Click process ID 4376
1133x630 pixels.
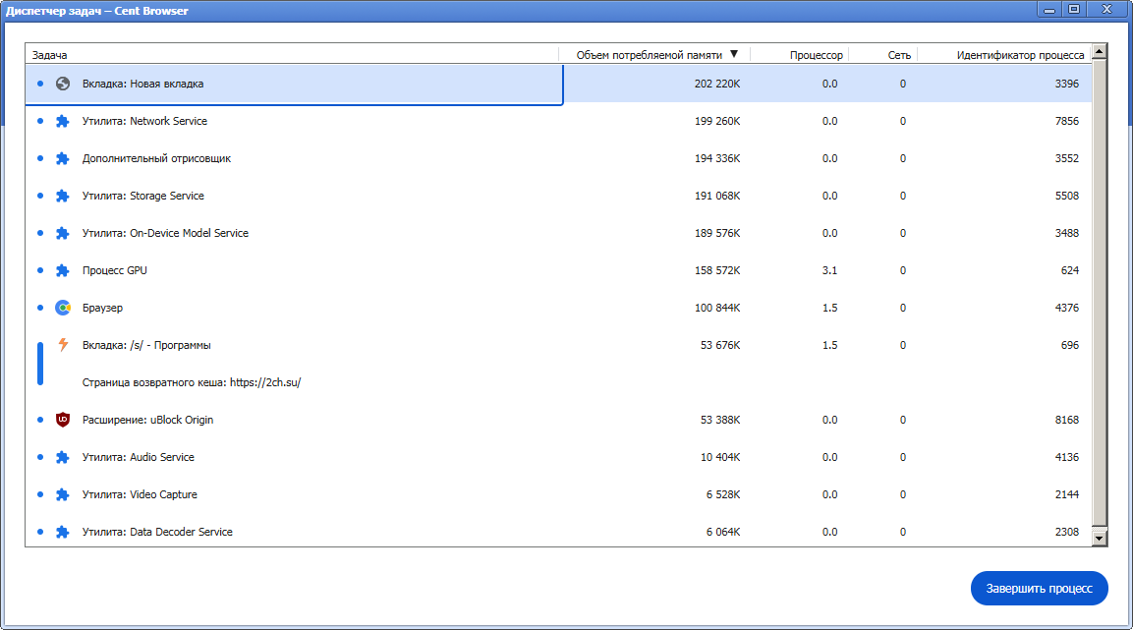click(x=1066, y=308)
